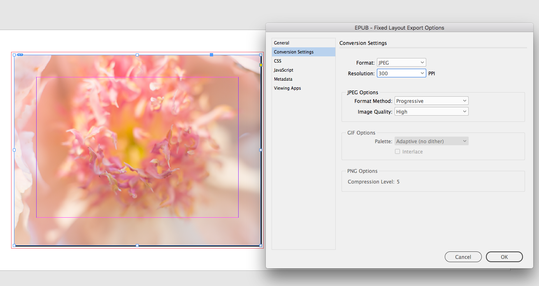Image resolution: width=539 pixels, height=286 pixels.
Task: Open the Format Method dropdown set to Progressive
Action: [x=431, y=101]
